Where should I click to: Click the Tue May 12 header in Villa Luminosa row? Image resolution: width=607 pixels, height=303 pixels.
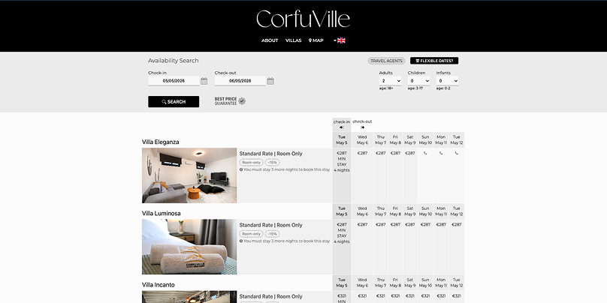pos(457,211)
